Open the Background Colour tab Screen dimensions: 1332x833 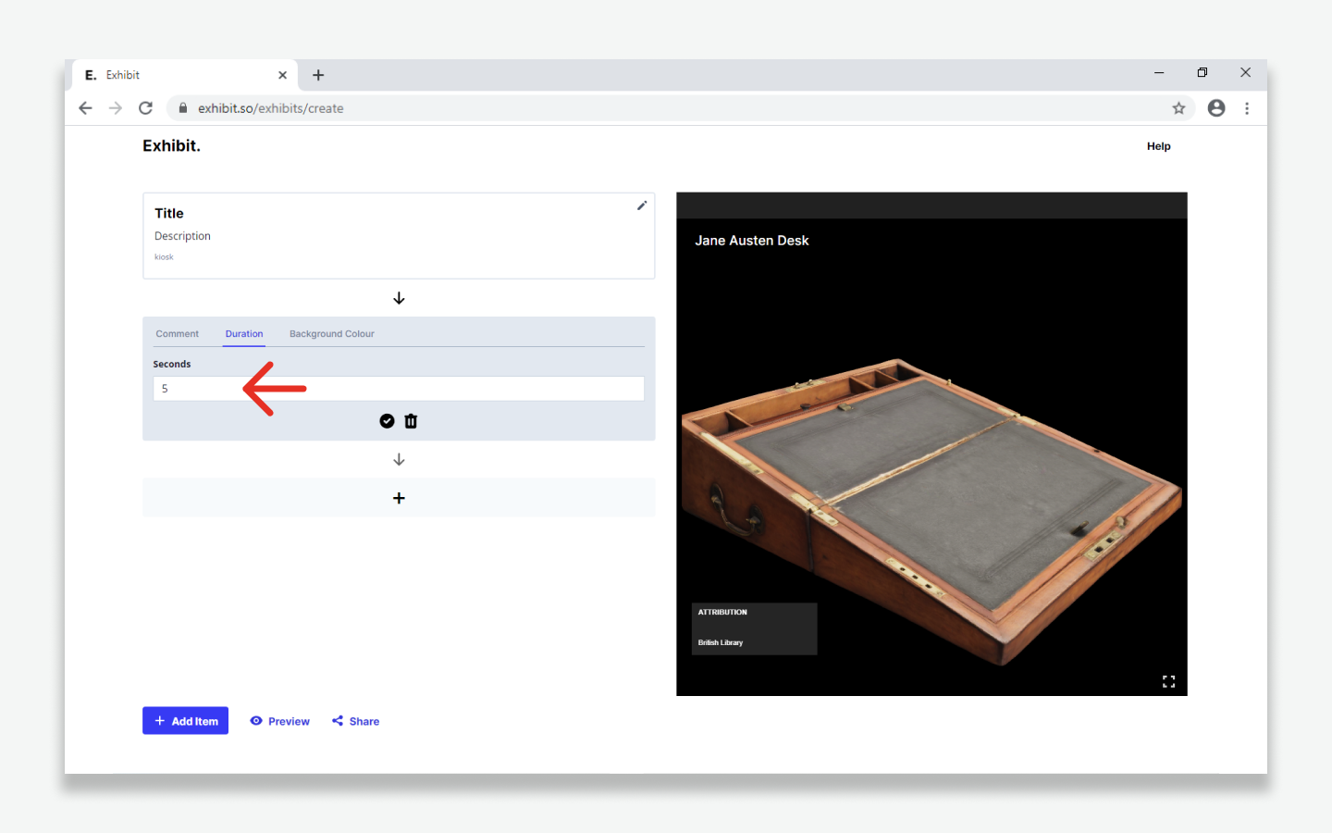click(x=331, y=334)
